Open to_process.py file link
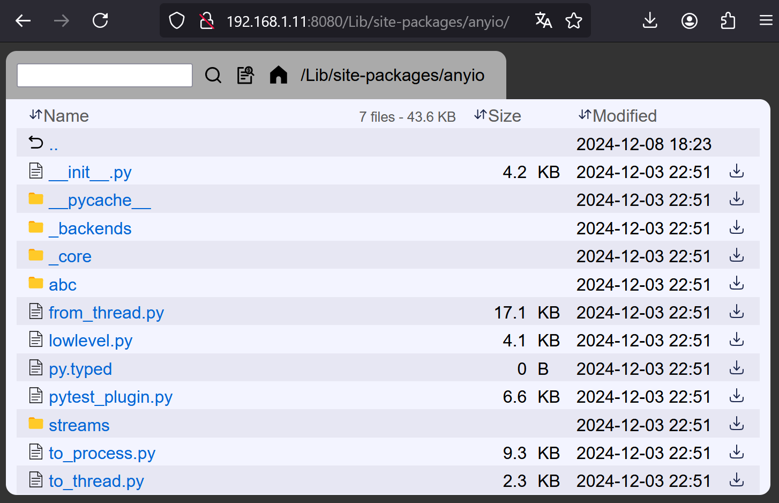779x503 pixels. (102, 453)
